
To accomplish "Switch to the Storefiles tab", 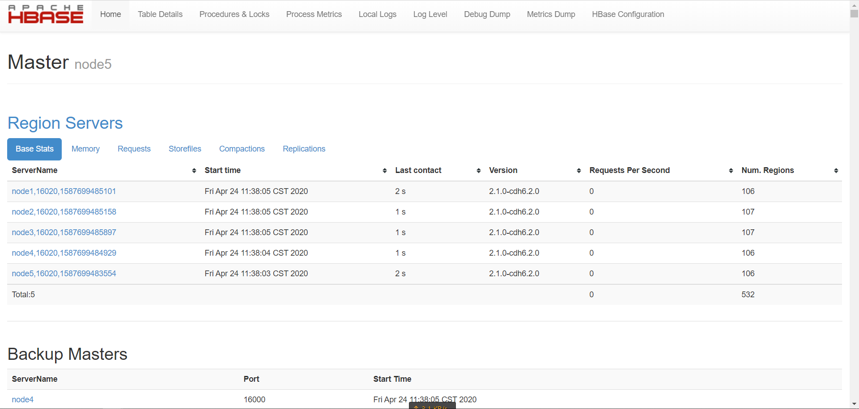I will tap(185, 149).
